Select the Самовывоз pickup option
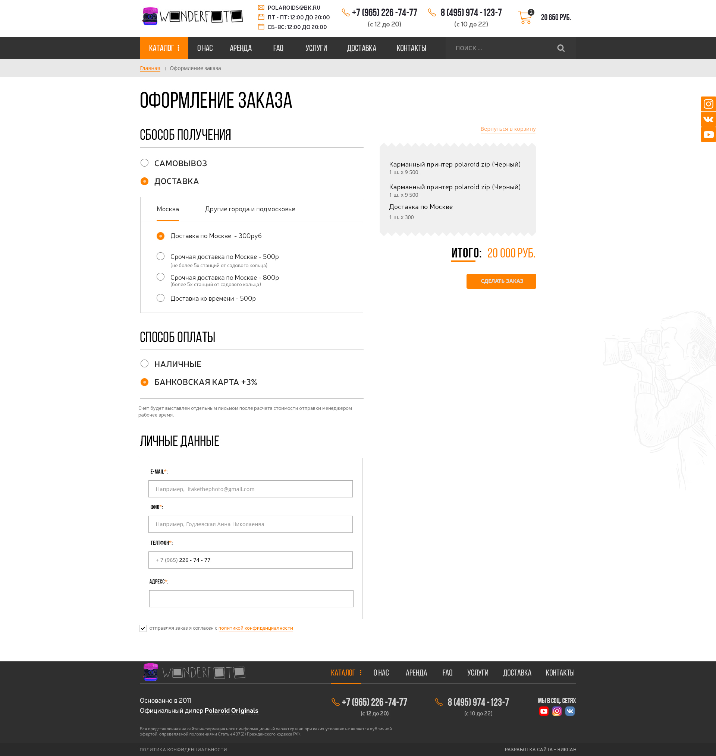The height and width of the screenshot is (756, 716). tap(144, 163)
